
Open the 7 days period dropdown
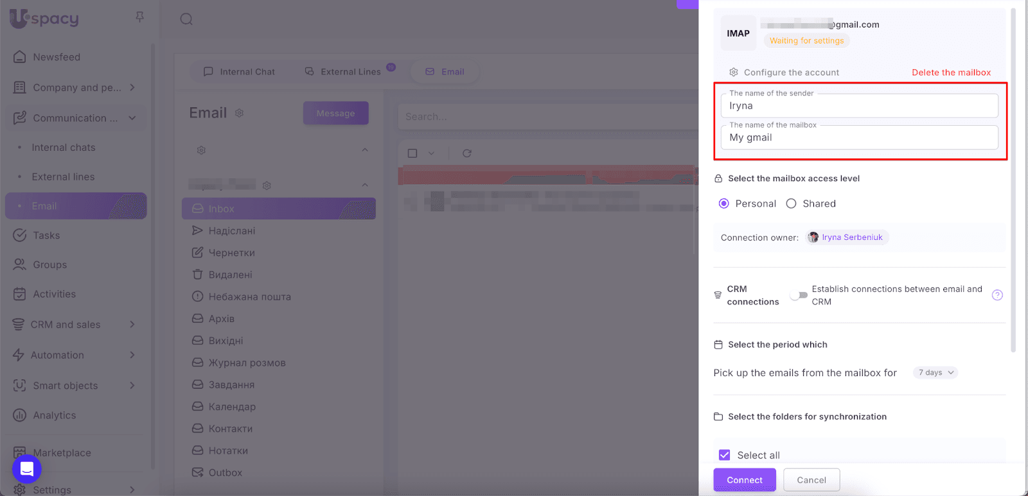[x=935, y=373]
